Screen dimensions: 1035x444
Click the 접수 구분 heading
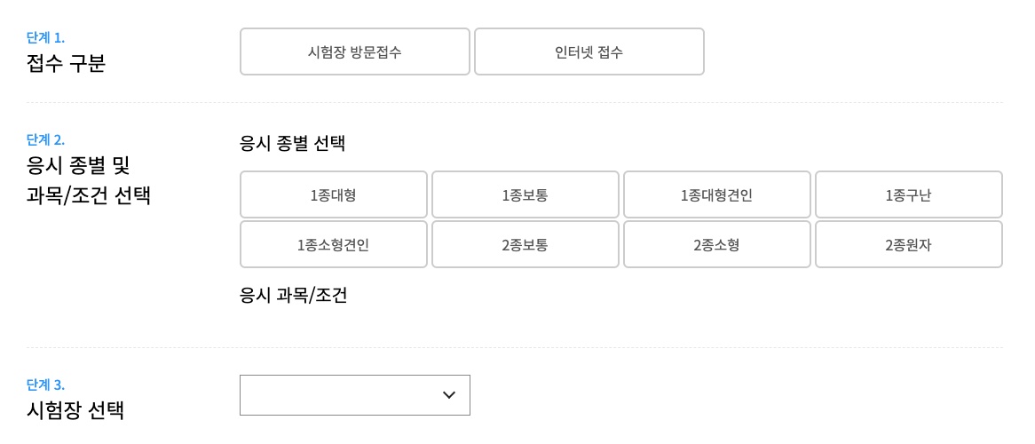[x=66, y=63]
